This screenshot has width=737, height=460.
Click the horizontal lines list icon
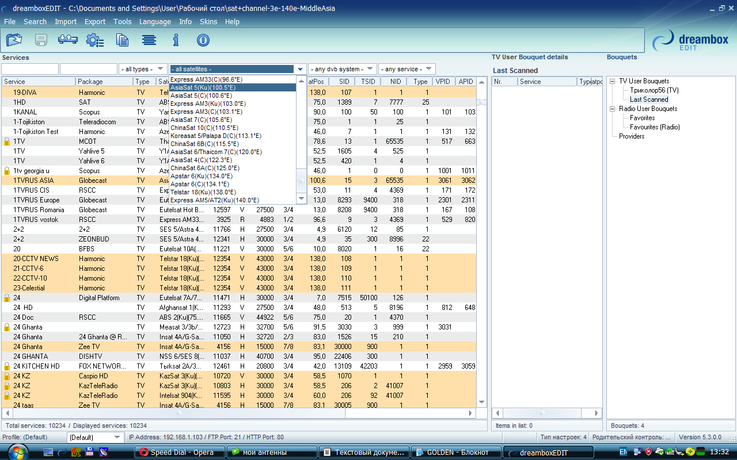[149, 40]
